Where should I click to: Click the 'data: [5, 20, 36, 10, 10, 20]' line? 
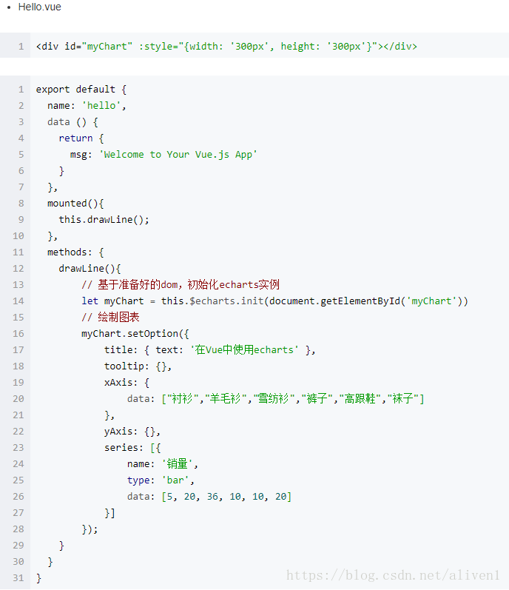(209, 497)
